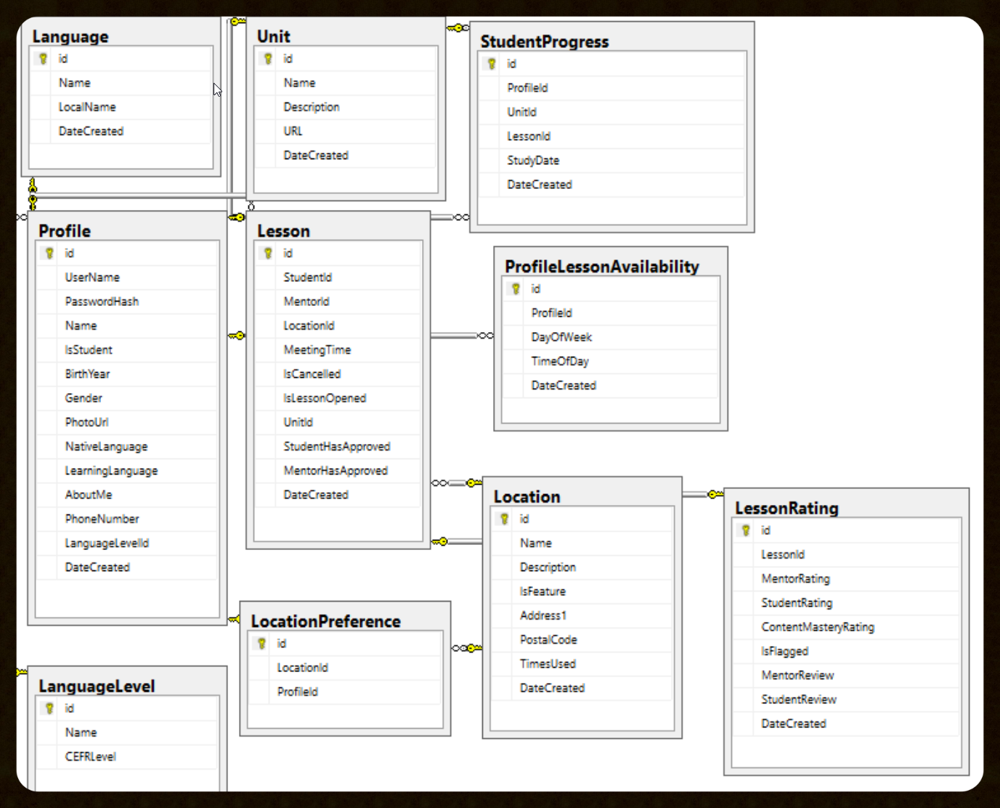Viewport: 1000px width, 808px height.
Task: Click the primary key icon in Unit table
Action: point(268,59)
